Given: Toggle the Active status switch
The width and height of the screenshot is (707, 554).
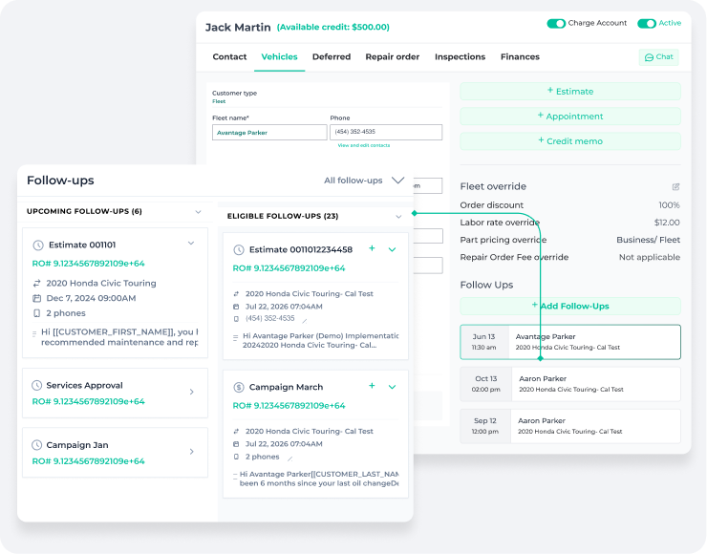Looking at the screenshot, I should (647, 24).
